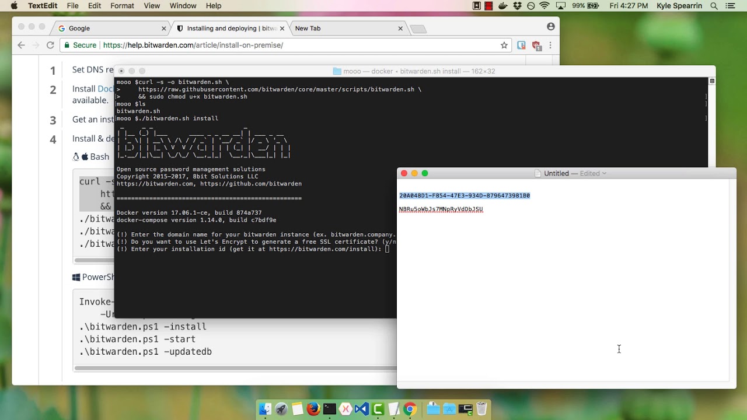
Task: Open Chrome's three-dot menu
Action: [550, 45]
